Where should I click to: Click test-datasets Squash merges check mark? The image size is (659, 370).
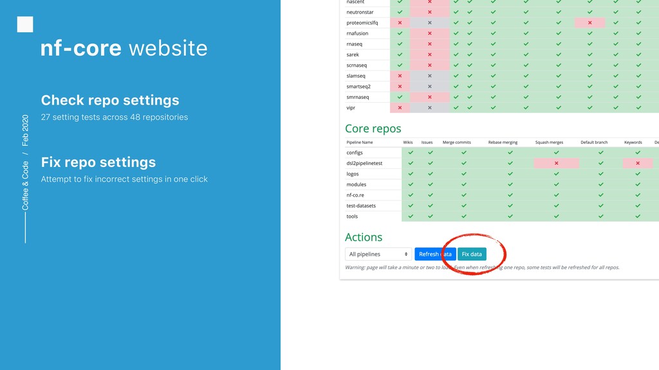(556, 206)
